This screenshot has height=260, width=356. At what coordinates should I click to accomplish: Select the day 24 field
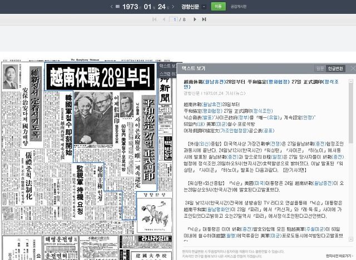tap(162, 7)
